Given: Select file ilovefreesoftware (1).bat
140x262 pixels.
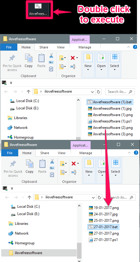Looking at the screenshot, I should click(110, 102).
